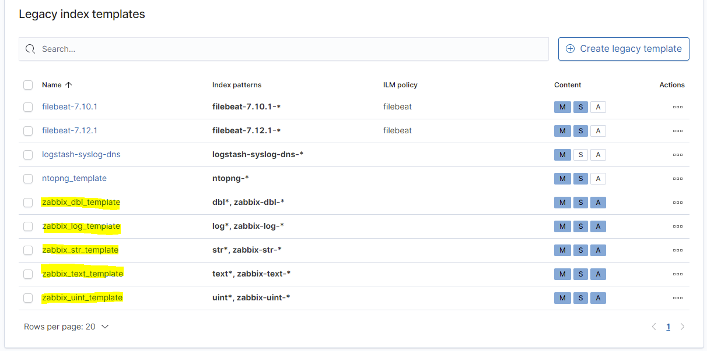Viewport: 707px width, 351px height.
Task: Open actions menu for zabbix_uint_template row
Action: tap(677, 298)
